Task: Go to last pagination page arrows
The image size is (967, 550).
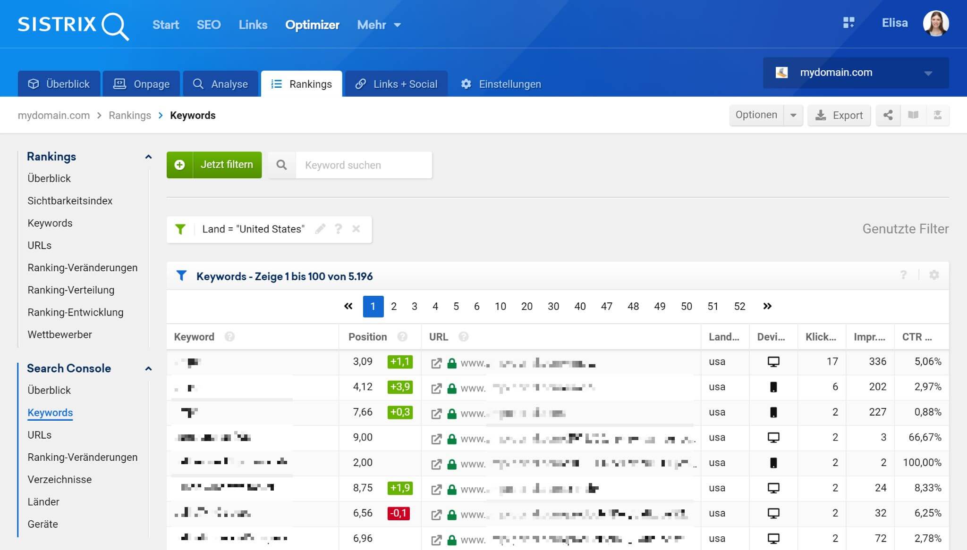Action: coord(767,306)
